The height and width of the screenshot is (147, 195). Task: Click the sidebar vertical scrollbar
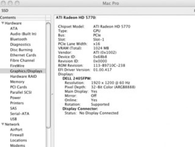[48, 75]
